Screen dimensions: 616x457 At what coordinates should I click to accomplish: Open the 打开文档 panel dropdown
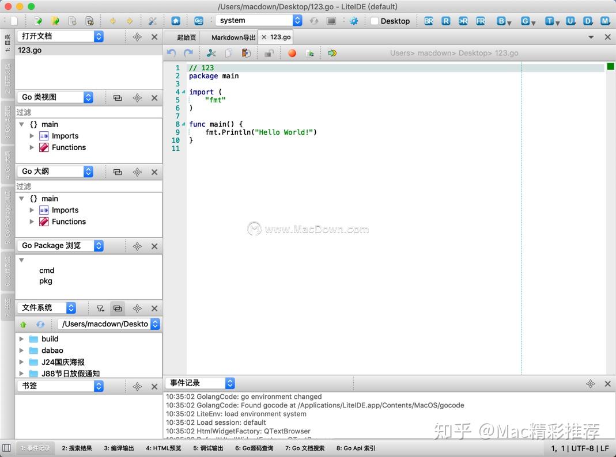(x=61, y=36)
